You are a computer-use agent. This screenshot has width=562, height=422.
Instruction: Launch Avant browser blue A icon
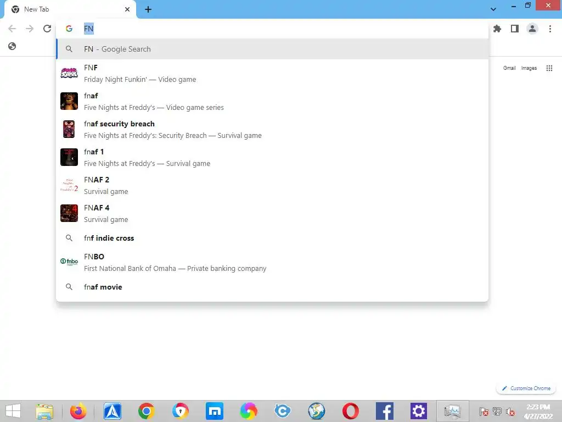tap(112, 411)
